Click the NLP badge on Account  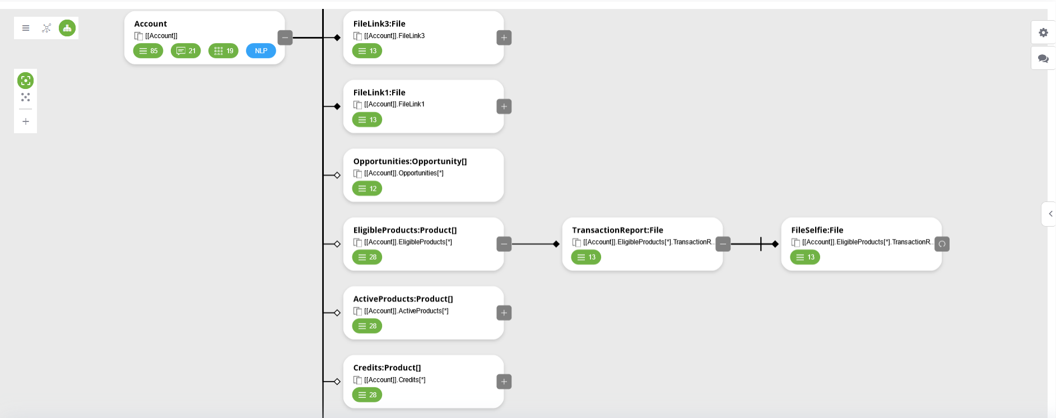pos(261,51)
